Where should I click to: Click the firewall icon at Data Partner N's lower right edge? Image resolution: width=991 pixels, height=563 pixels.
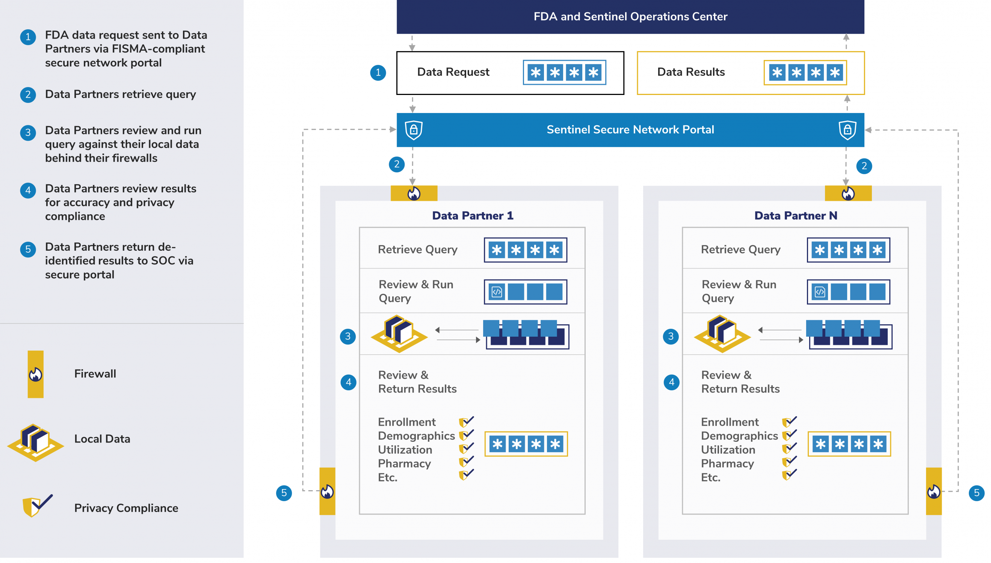pos(934,491)
